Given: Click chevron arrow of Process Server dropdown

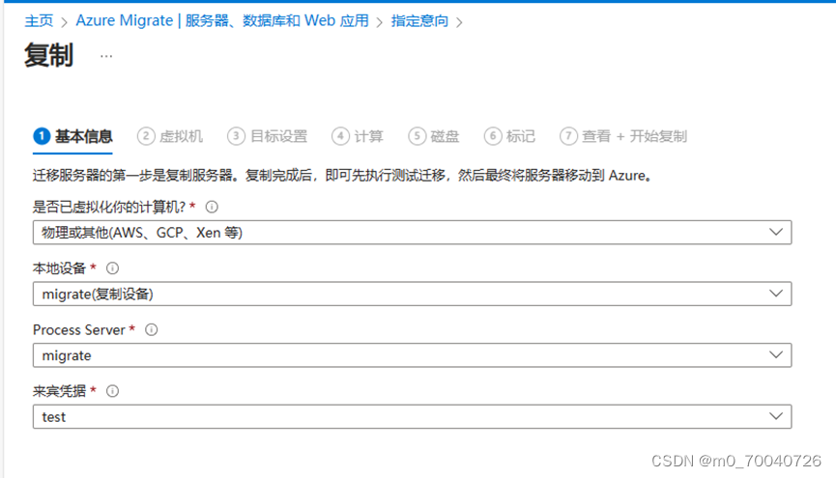Looking at the screenshot, I should click(776, 355).
